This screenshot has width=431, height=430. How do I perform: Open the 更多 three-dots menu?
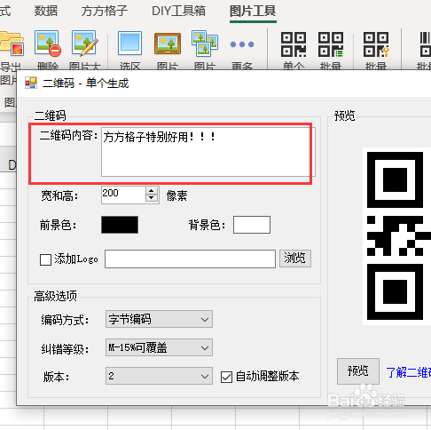pos(242,44)
